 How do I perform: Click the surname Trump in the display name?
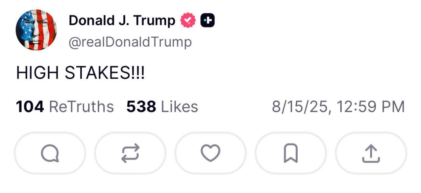(157, 21)
